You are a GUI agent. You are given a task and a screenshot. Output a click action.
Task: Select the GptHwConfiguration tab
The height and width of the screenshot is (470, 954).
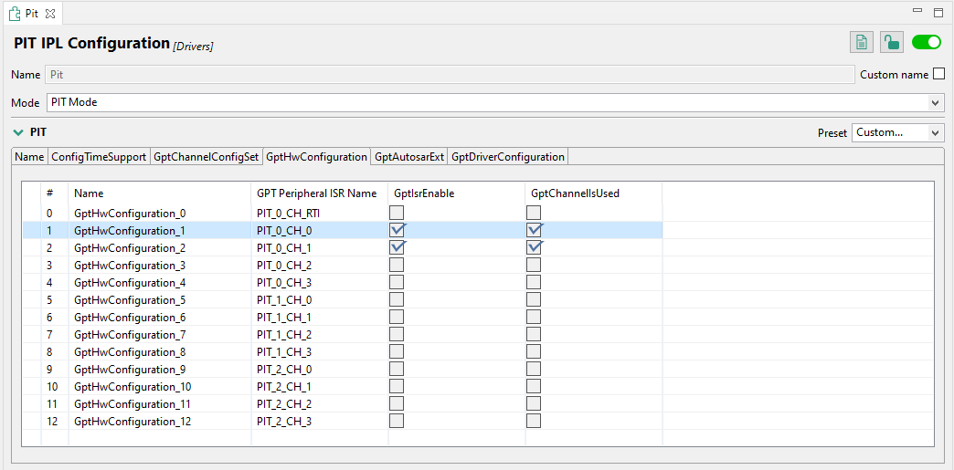point(316,157)
